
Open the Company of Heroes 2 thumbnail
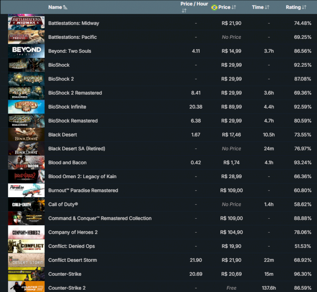point(26,232)
